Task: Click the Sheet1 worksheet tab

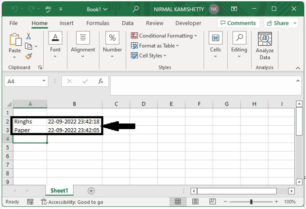Action: point(59,190)
